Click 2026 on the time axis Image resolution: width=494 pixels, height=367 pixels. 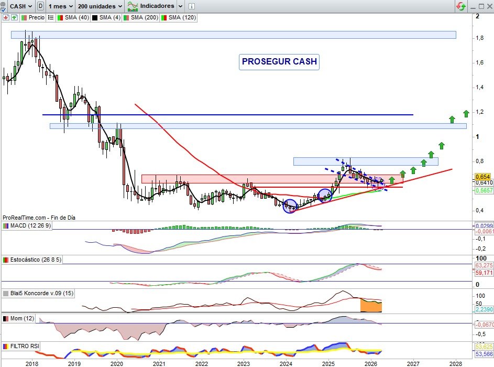click(371, 363)
